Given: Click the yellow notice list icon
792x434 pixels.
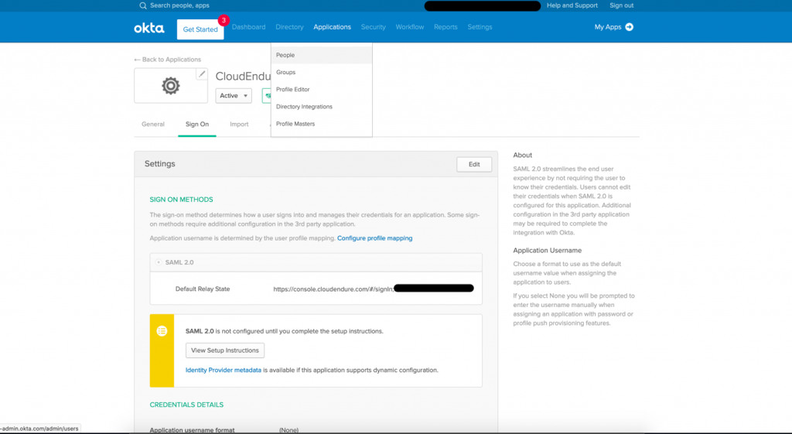Looking at the screenshot, I should tap(162, 331).
